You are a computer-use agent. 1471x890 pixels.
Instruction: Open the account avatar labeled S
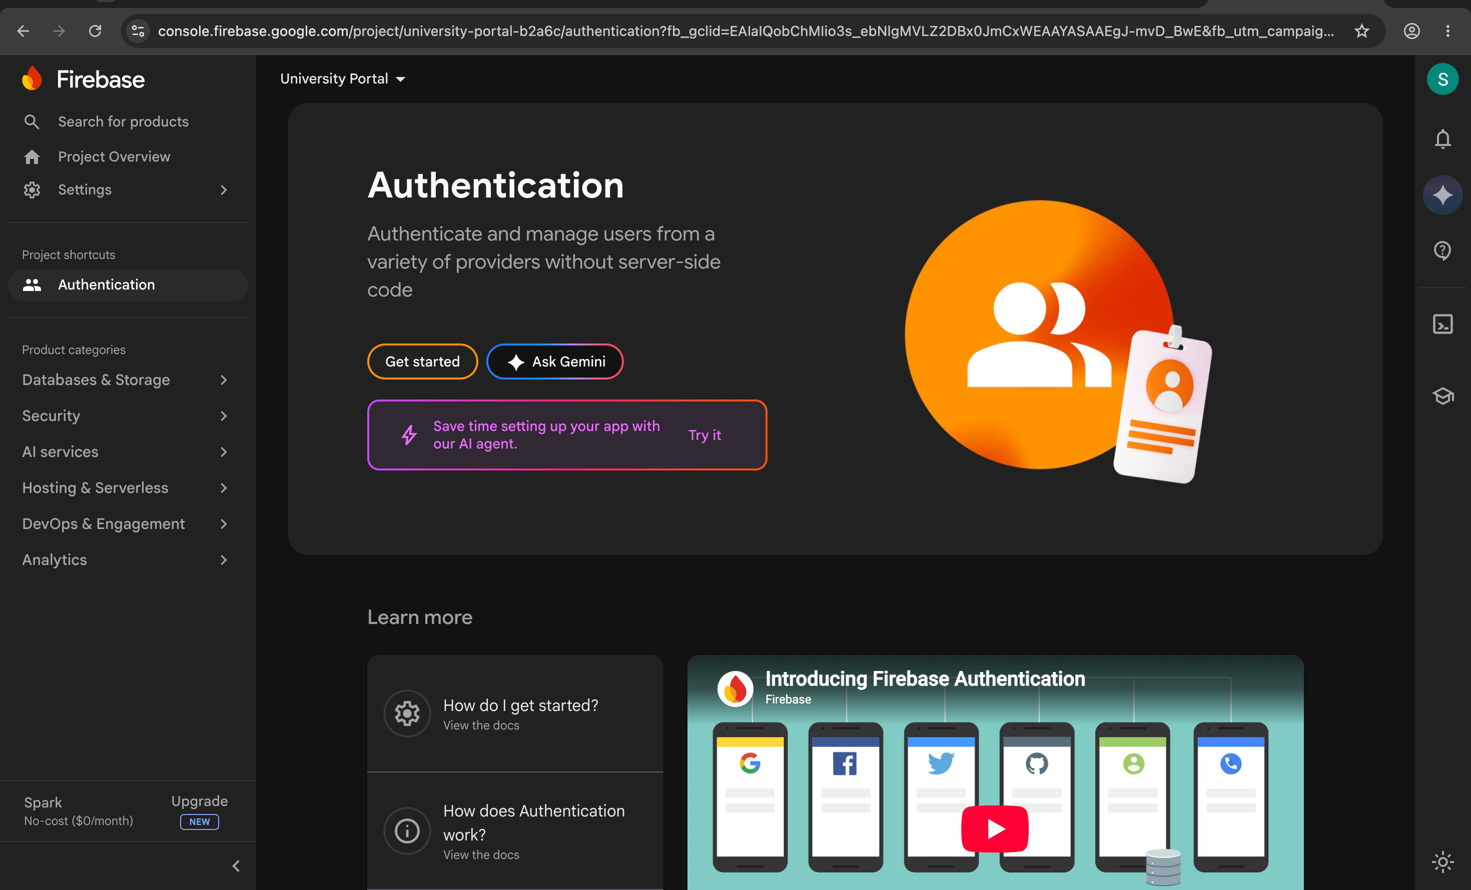tap(1442, 78)
